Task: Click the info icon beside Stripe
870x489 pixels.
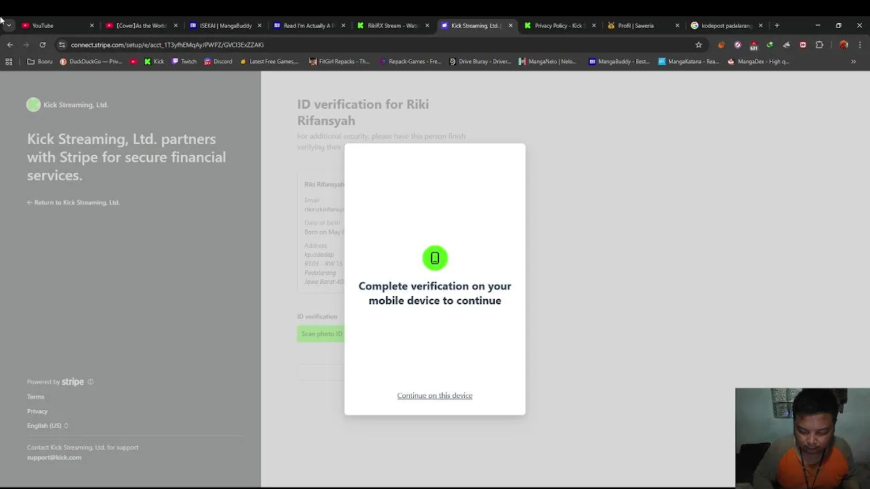Action: tap(90, 382)
